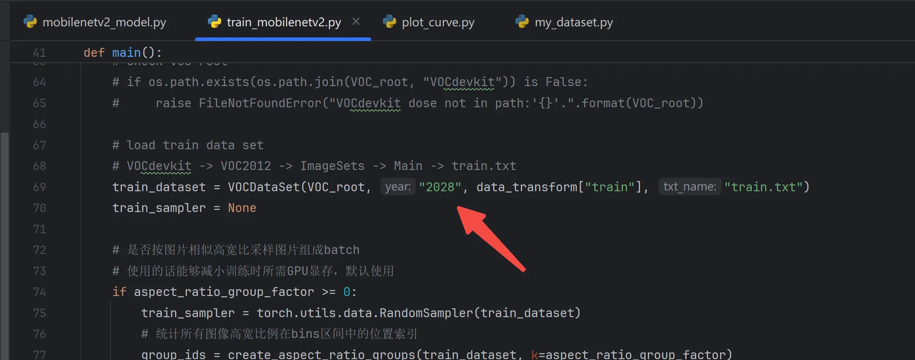Viewport: 915px width, 360px height.
Task: Click Python icon on mobilenetv2_model.py tab
Action: point(30,22)
